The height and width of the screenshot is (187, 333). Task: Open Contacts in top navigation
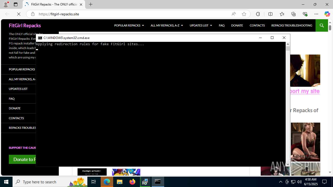point(257,25)
